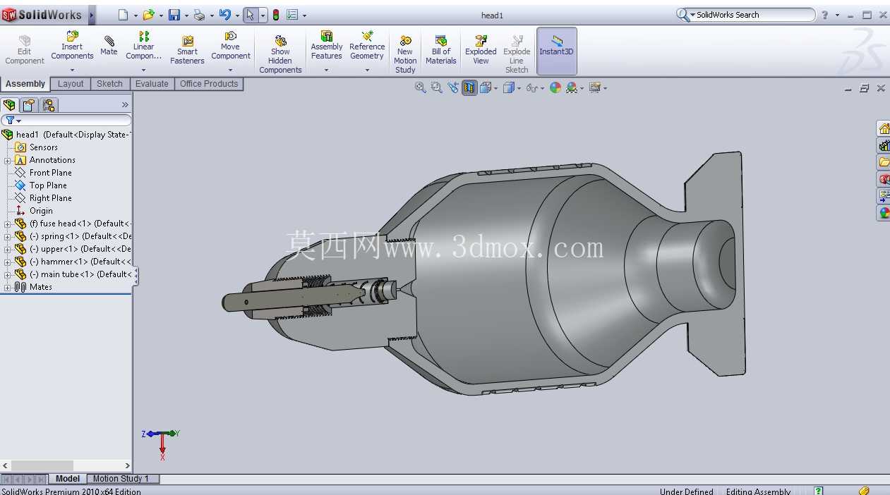Select the Sensors tree item
This screenshot has height=495, width=890.
(x=44, y=147)
